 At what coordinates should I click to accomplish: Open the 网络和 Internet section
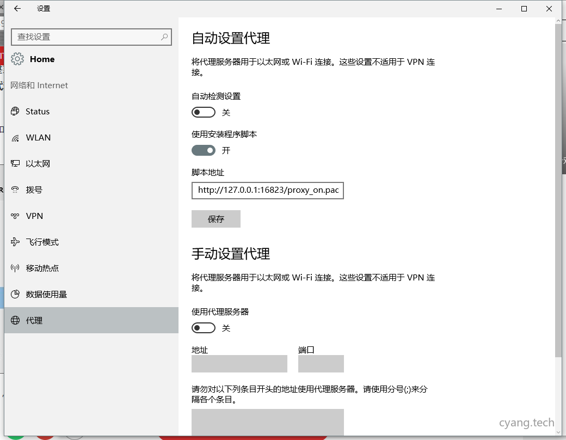(38, 85)
